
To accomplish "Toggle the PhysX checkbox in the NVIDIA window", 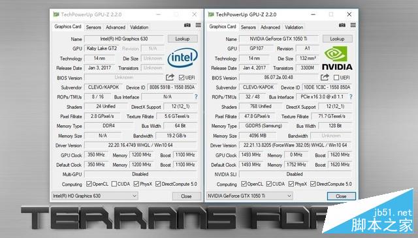I will tap(291, 184).
